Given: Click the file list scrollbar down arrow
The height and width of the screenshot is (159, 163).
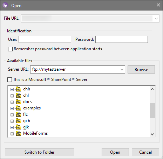Looking at the screenshot, I should [x=152, y=134].
